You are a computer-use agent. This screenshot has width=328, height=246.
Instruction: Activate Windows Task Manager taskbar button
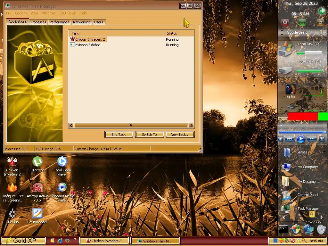tap(155, 241)
